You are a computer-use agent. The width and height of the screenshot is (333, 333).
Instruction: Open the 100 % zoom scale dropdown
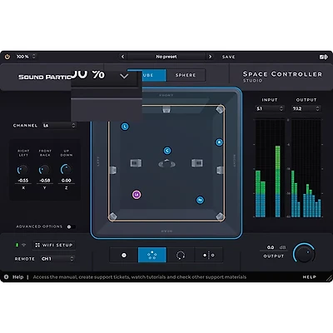click(26, 57)
